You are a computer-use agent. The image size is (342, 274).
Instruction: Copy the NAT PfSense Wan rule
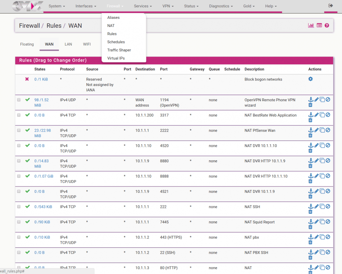322,130
